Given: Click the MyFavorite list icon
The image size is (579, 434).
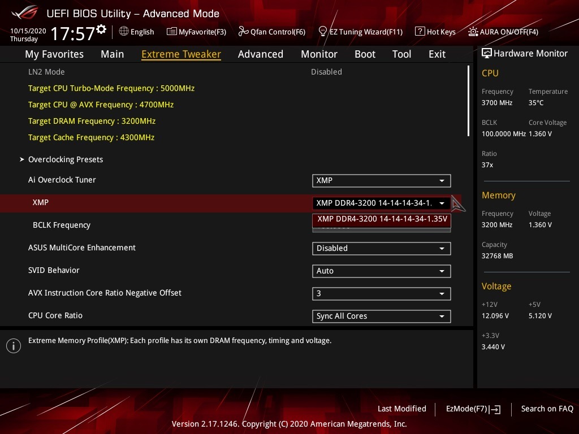Looking at the screenshot, I should pyautogui.click(x=172, y=32).
